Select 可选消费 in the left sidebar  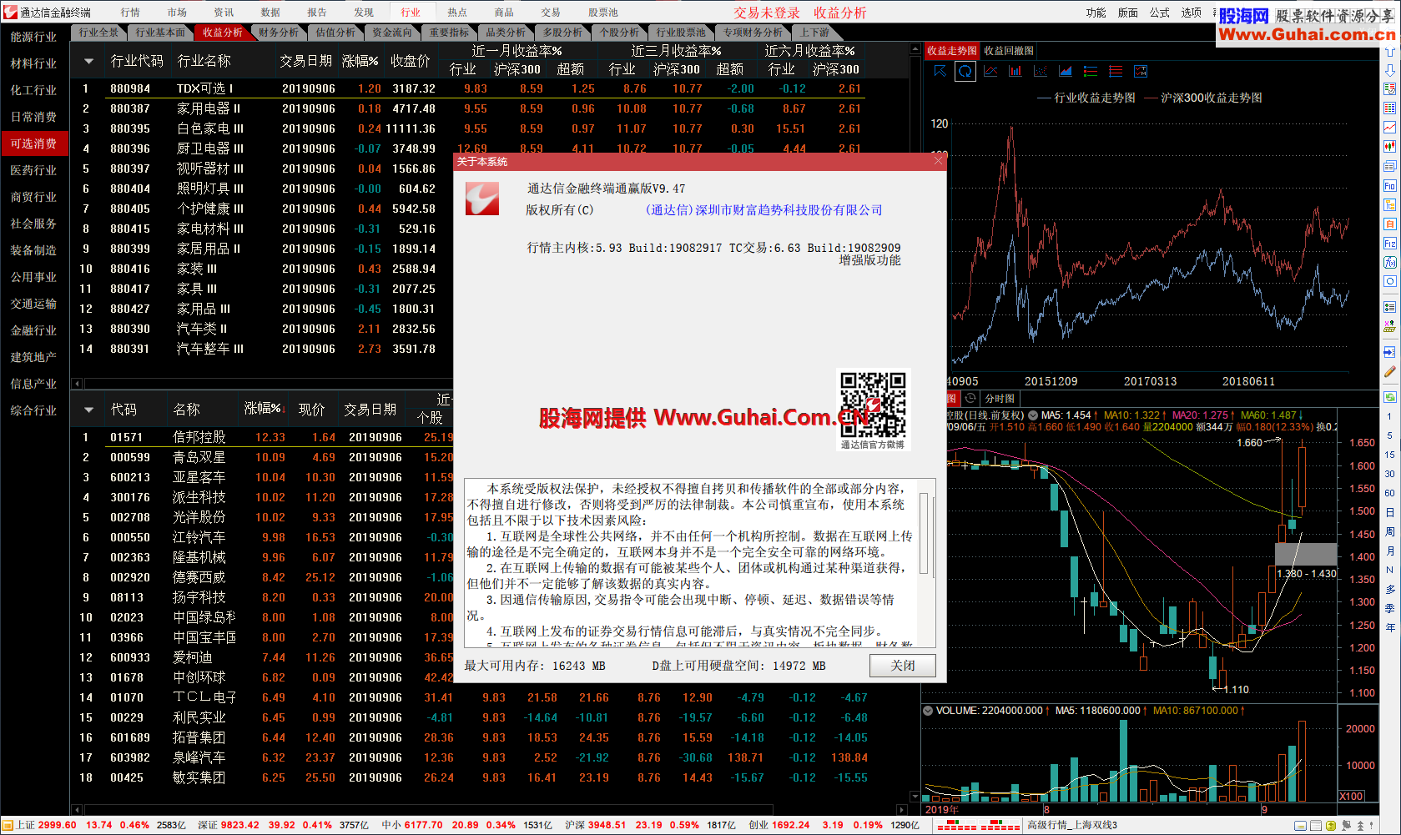[34, 143]
